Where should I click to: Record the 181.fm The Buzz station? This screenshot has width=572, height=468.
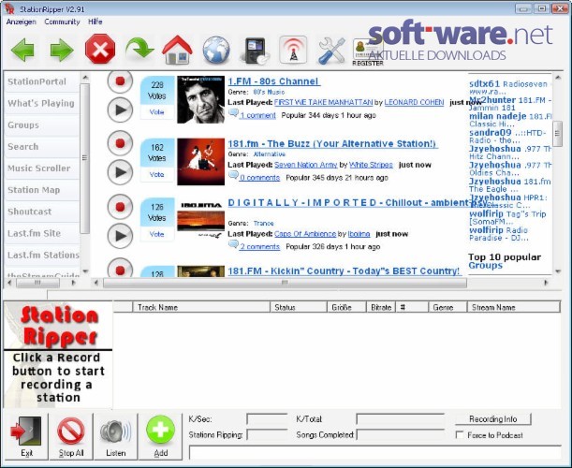[x=120, y=143]
